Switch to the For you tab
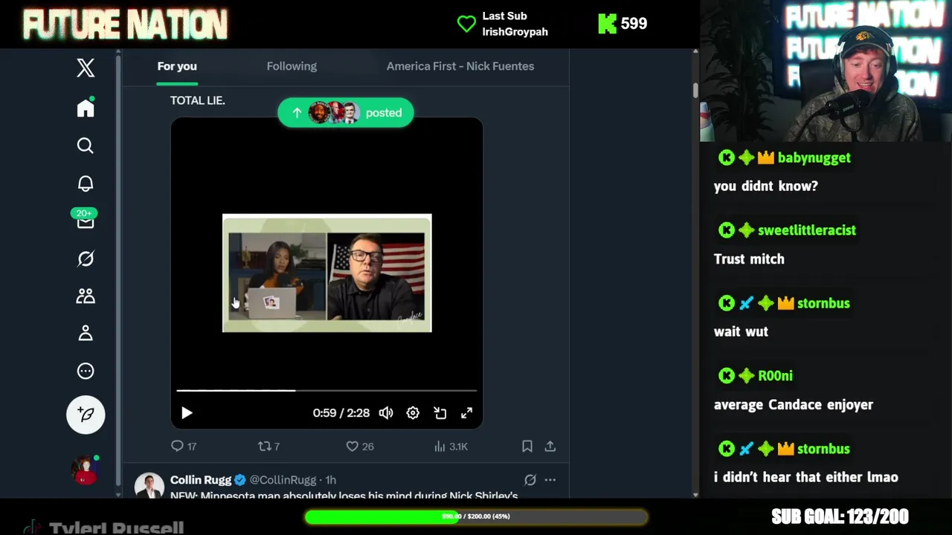 (177, 66)
